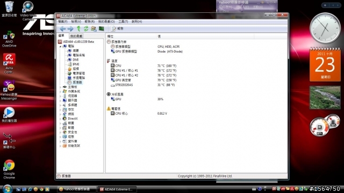Image resolution: width=344 pixels, height=193 pixels.
Task: Click the calendar gadget showing 23
Action: (325, 65)
